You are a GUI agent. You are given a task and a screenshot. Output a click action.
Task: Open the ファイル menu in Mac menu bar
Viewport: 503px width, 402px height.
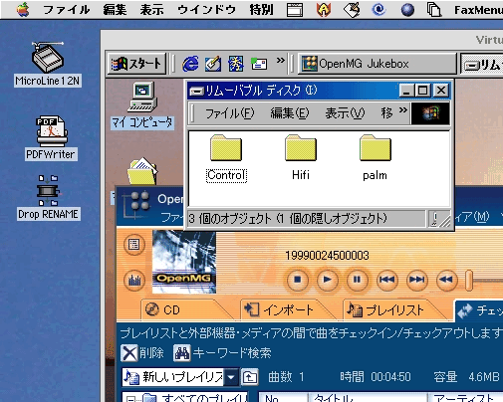(66, 10)
